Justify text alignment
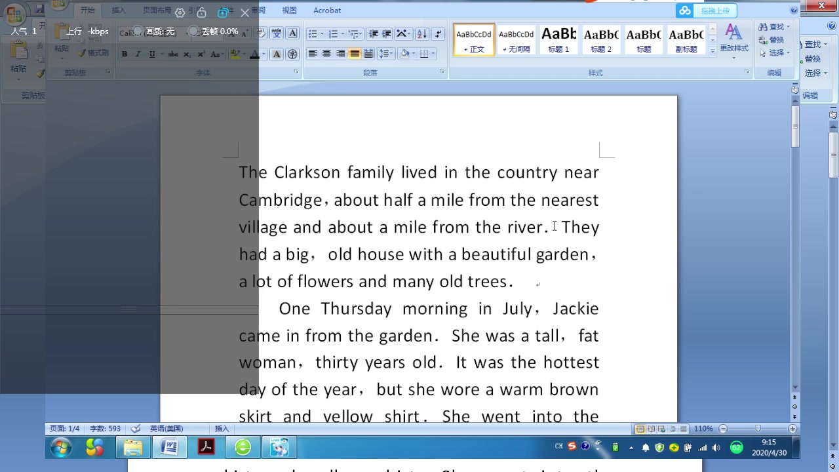The width and height of the screenshot is (839, 472). (355, 54)
